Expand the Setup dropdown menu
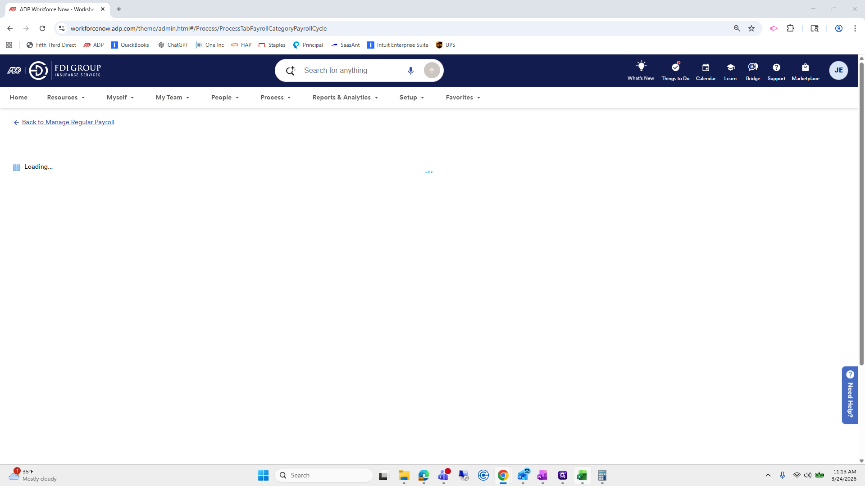 pos(411,97)
